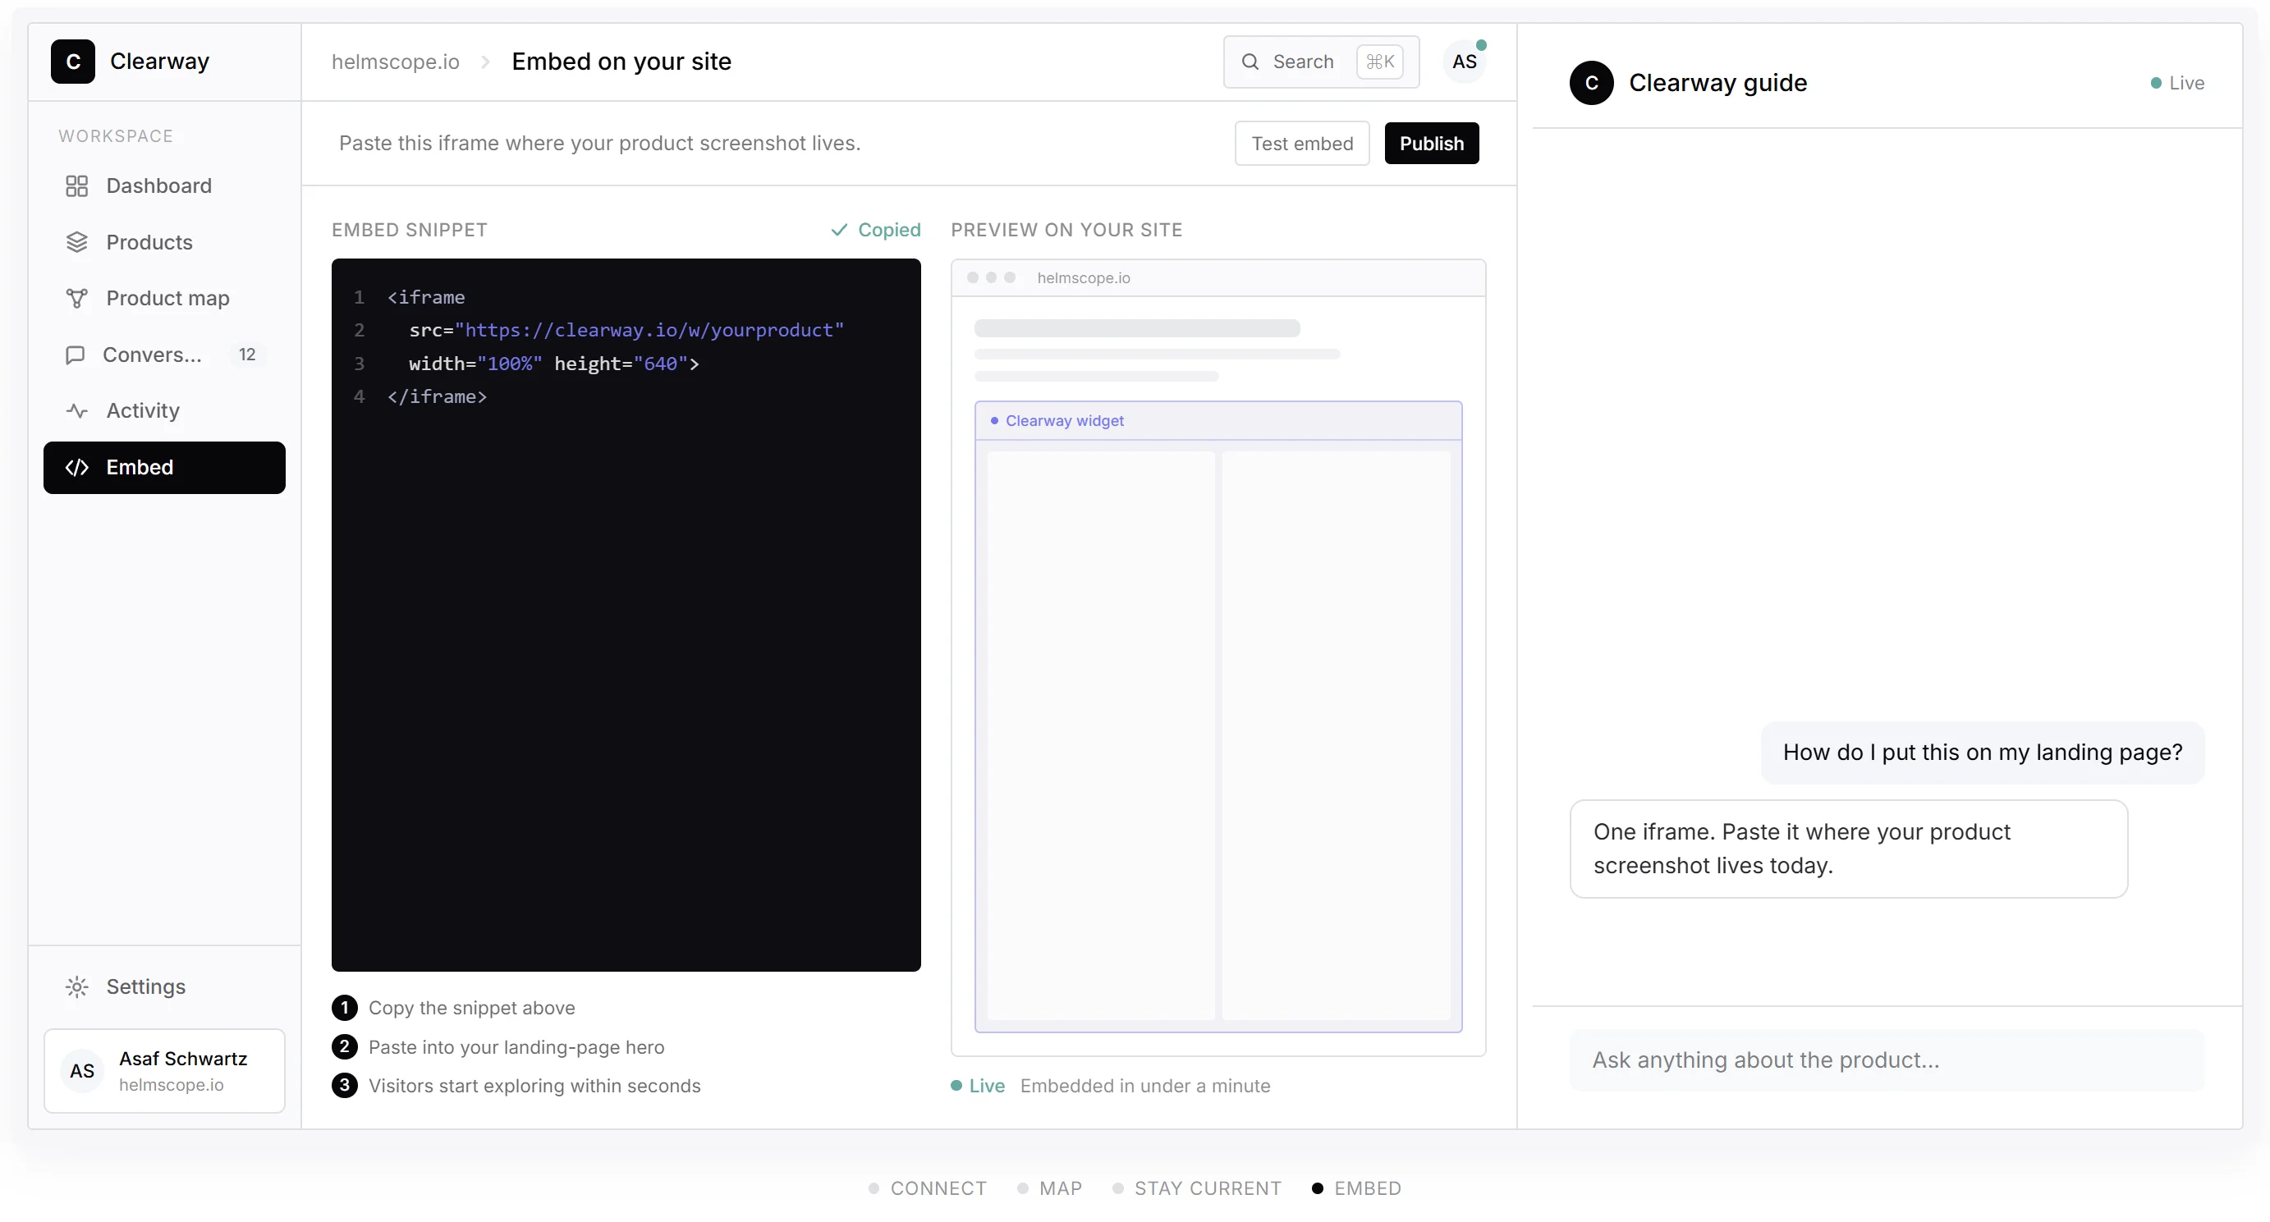Select Embed sidebar item
This screenshot has width=2270, height=1222.
point(165,468)
